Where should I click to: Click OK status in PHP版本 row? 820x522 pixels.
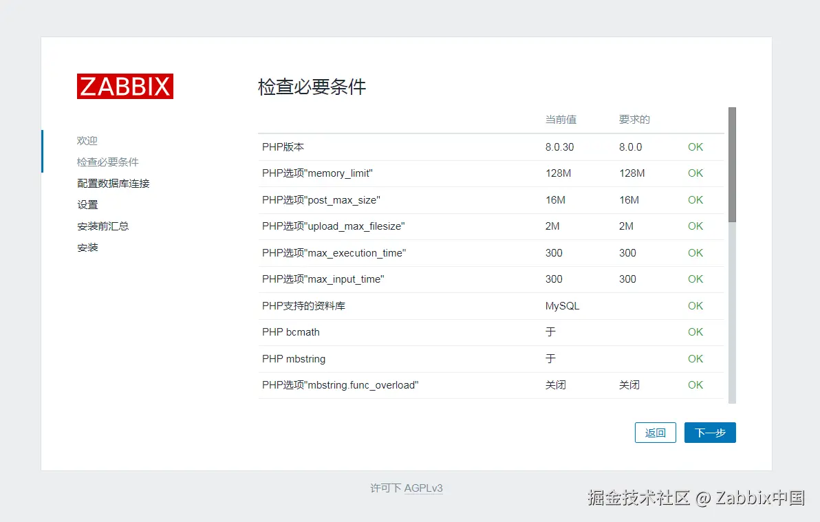pyautogui.click(x=695, y=147)
